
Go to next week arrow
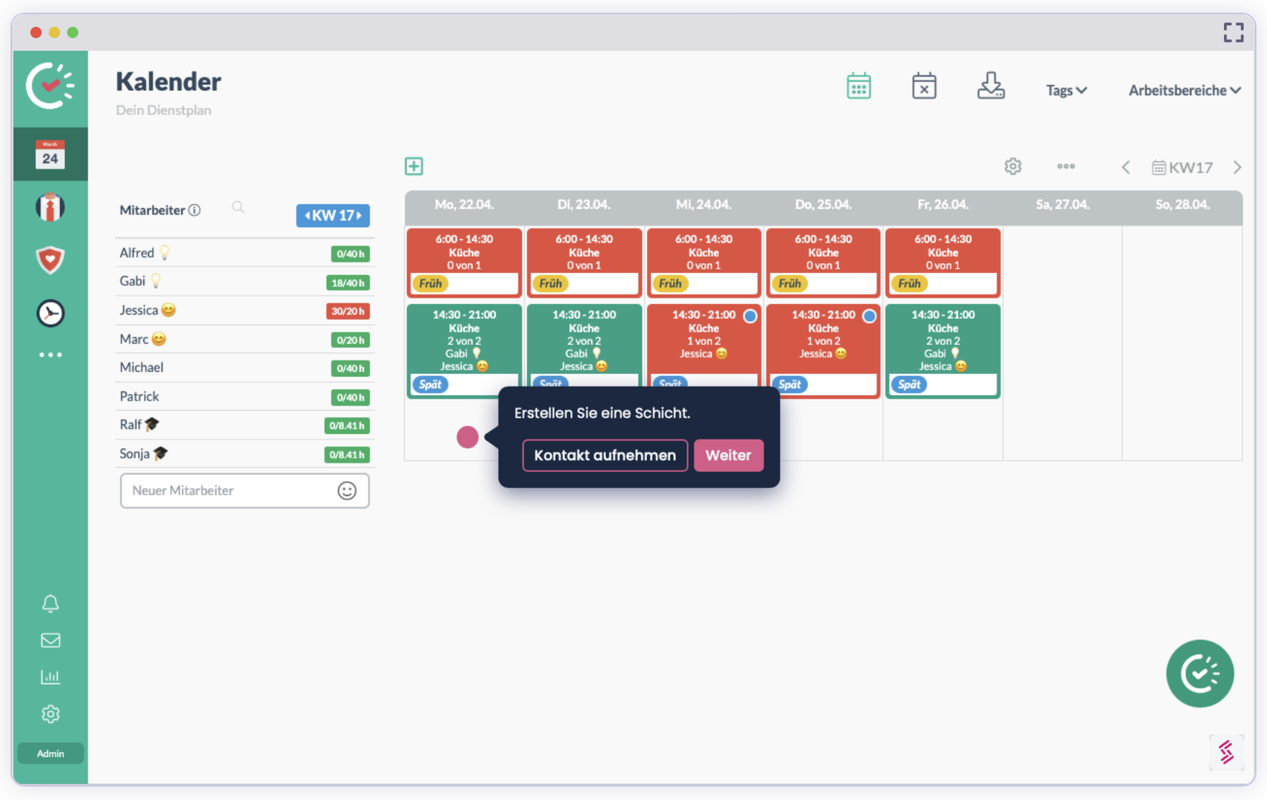coord(1237,168)
